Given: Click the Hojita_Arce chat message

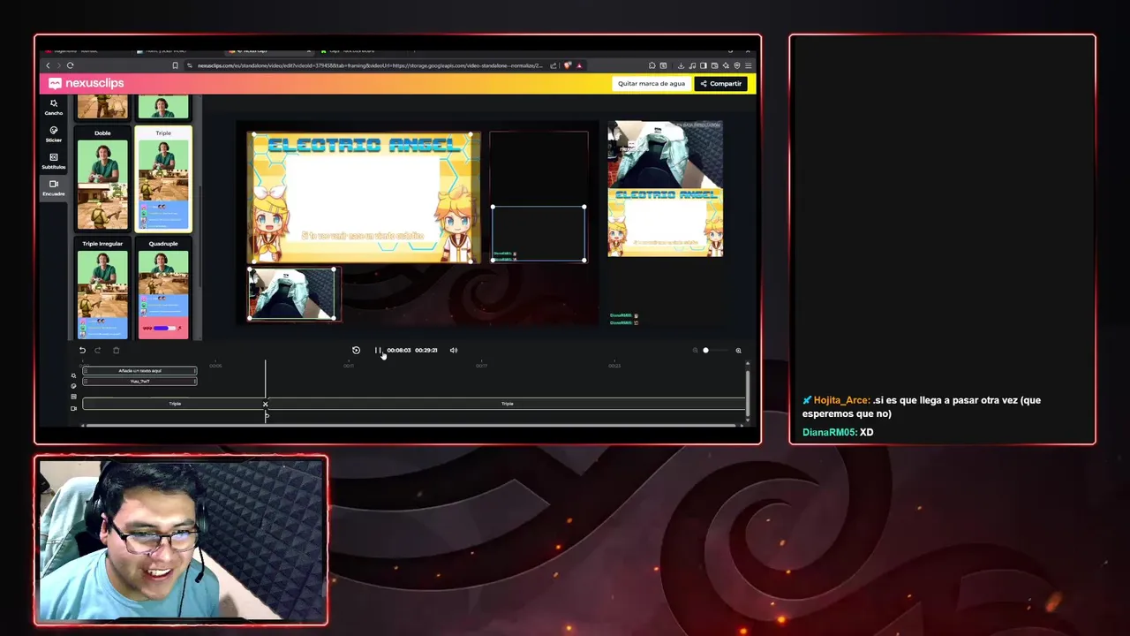Looking at the screenshot, I should click(x=922, y=406).
